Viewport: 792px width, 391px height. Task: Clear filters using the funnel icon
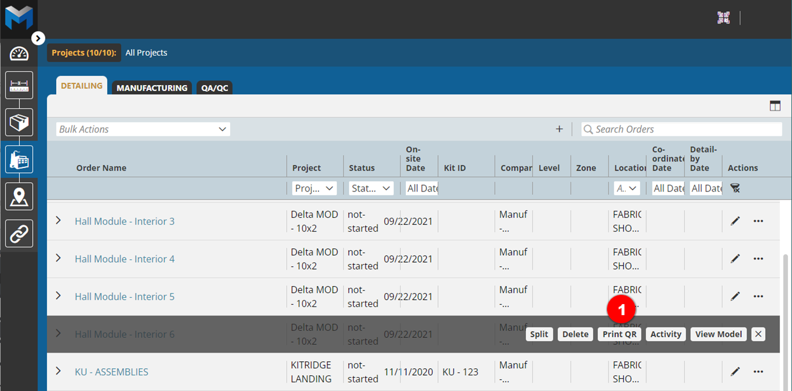coord(735,188)
